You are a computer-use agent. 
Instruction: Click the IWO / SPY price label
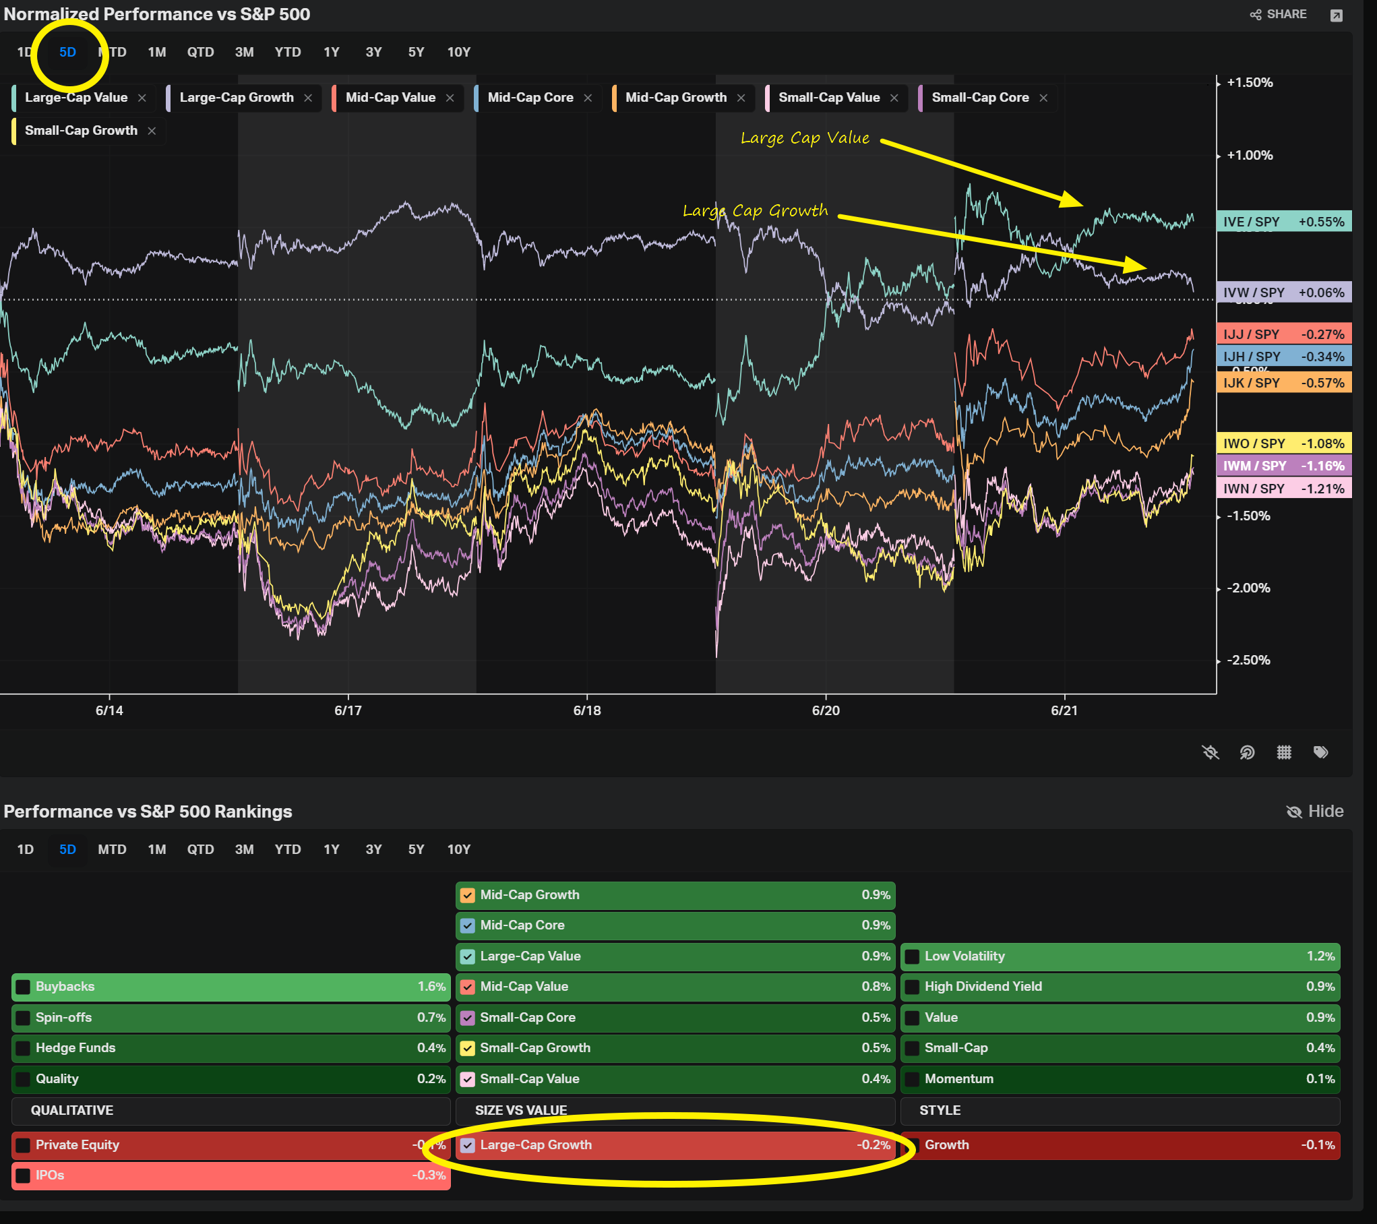(1284, 443)
